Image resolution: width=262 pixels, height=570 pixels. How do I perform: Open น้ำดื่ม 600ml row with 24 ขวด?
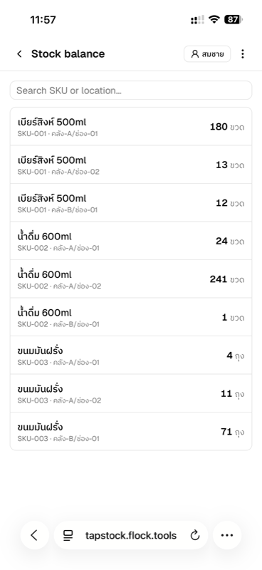click(x=131, y=241)
